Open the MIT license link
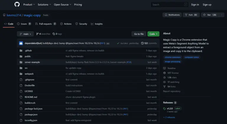 [171, 73]
